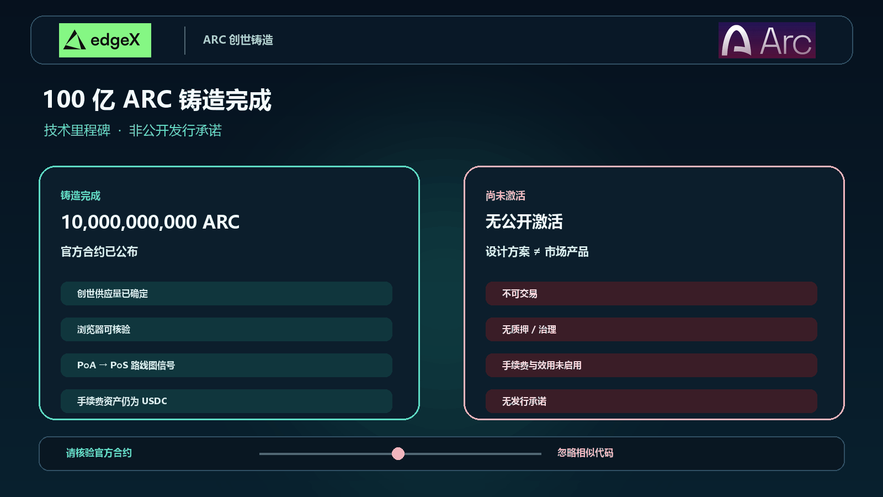883x497 pixels.
Task: Click the 请核验官方合约 label
Action: 99,453
